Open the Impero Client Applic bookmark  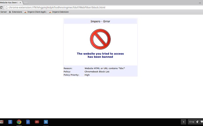pos(36,12)
